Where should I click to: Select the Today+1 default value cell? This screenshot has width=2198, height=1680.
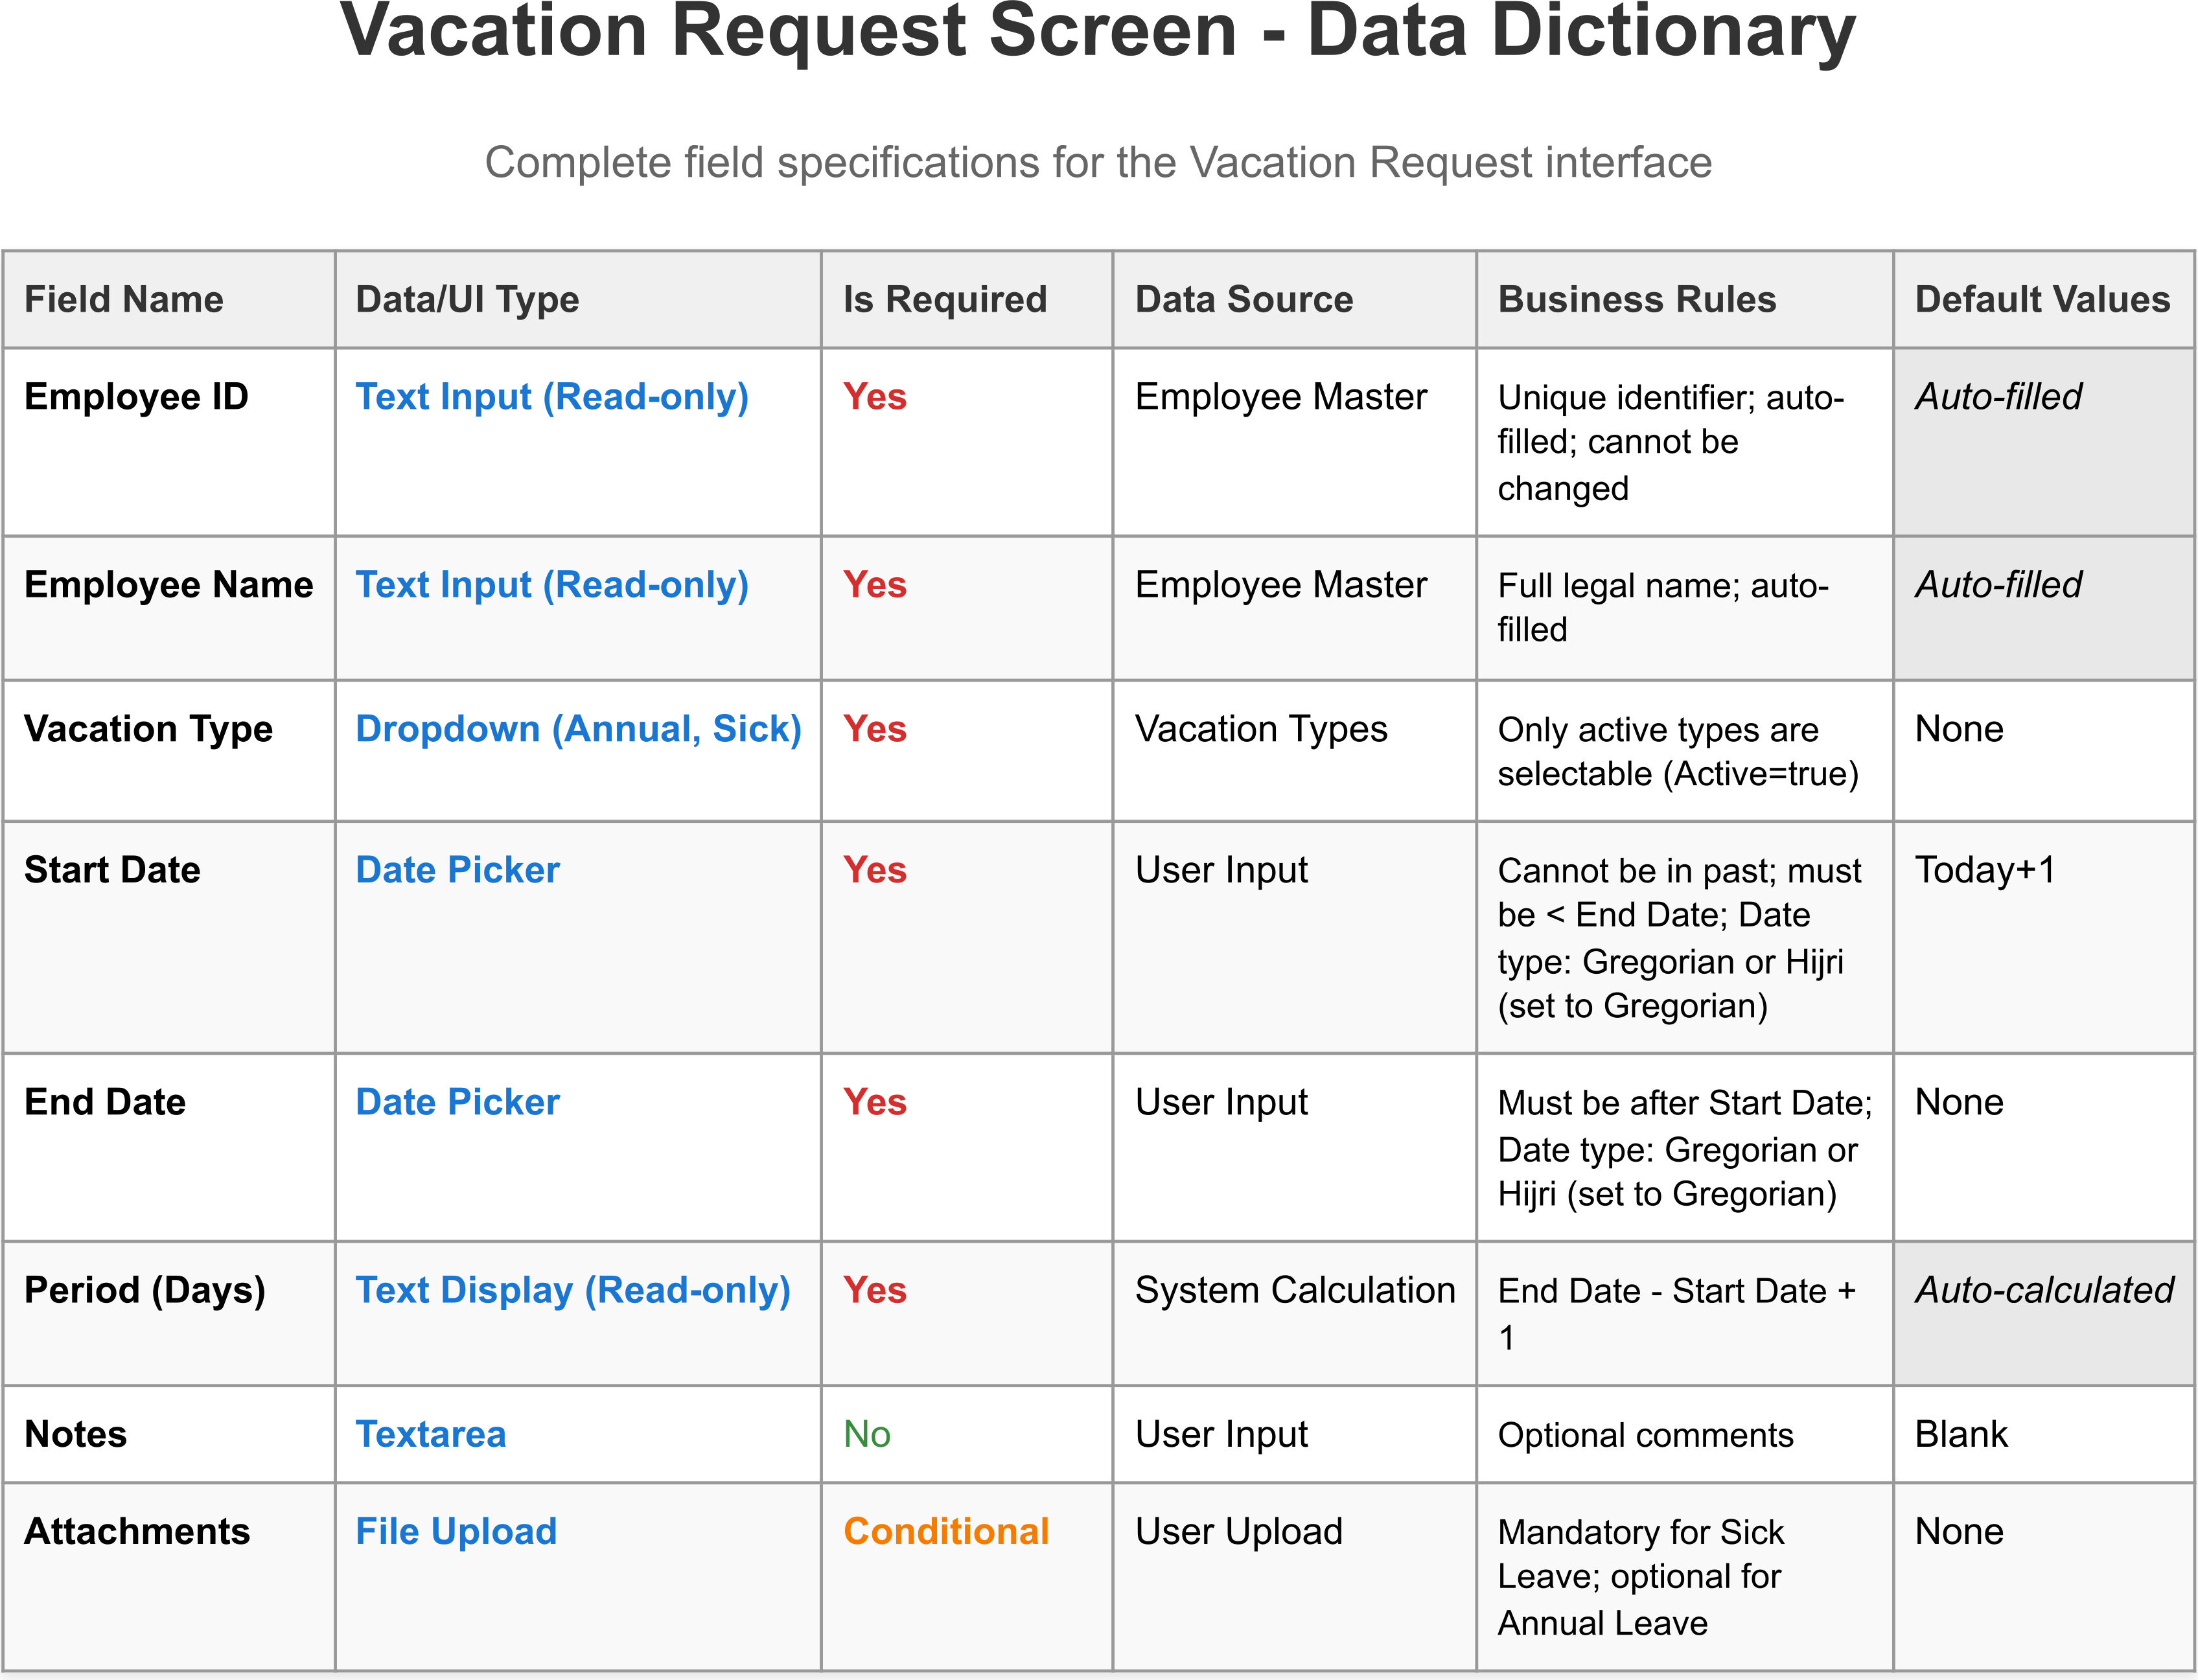click(x=1984, y=870)
